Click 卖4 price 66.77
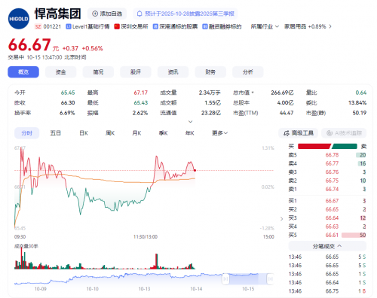The height and width of the screenshot is (298, 377). coord(332,163)
